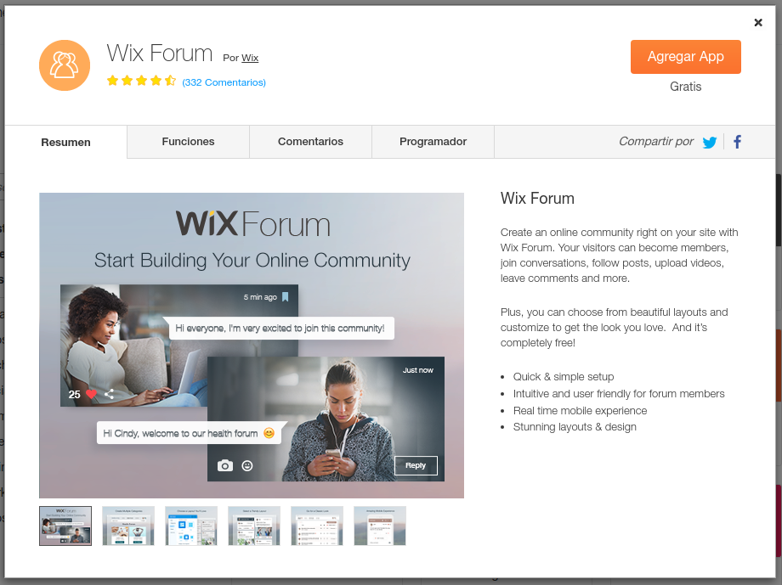Open the Comentarios tab
This screenshot has height=585, width=782.
click(310, 142)
